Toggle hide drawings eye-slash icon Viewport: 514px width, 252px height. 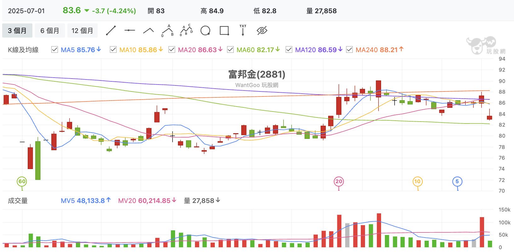pos(262,30)
